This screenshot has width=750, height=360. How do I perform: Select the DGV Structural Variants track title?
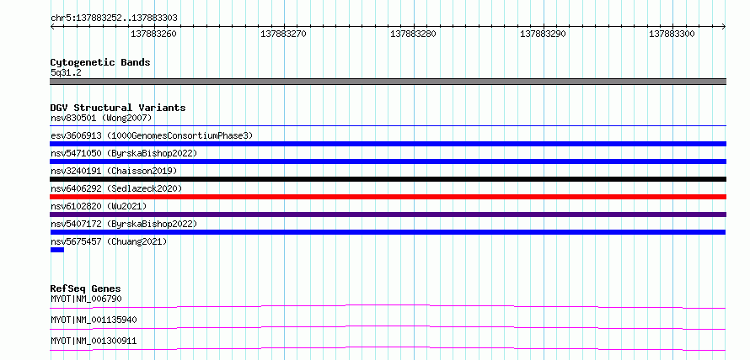point(118,108)
